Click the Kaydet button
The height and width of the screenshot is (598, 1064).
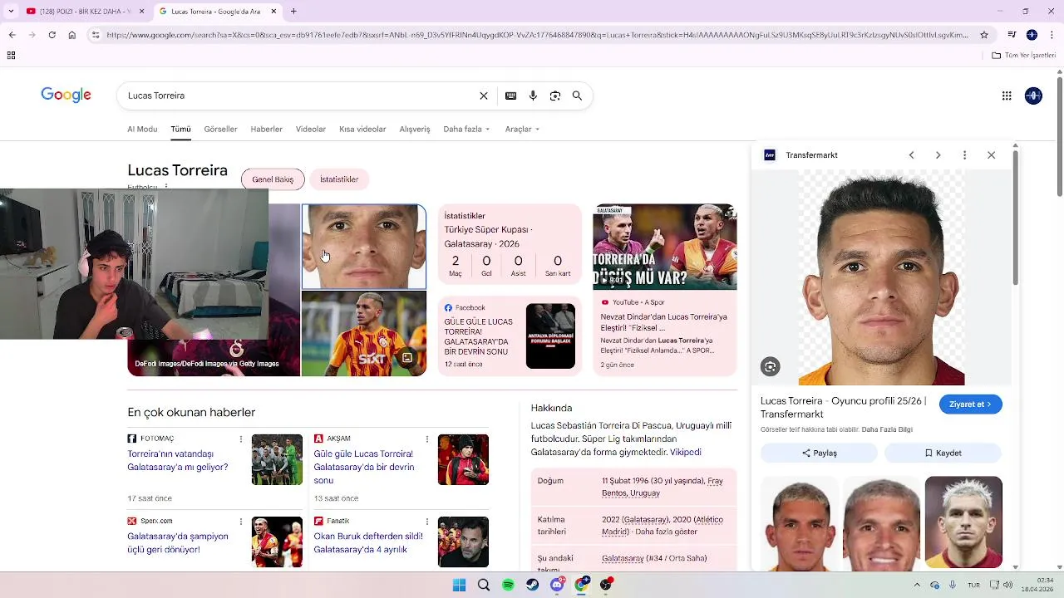(x=943, y=453)
